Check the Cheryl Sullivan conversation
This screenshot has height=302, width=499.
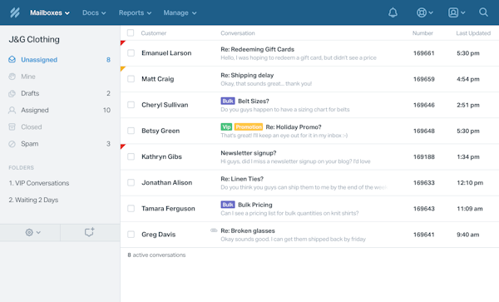131,105
